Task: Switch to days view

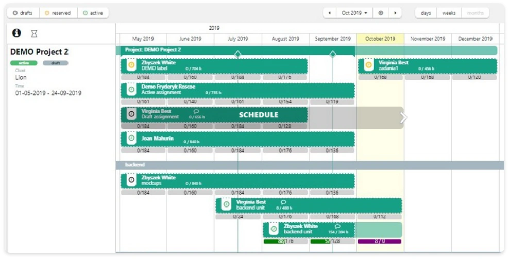Action: 426,13
